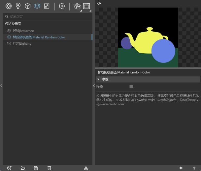Select the 灯光|Lighting render element
This screenshot has height=171, width=201.
coord(48,43)
